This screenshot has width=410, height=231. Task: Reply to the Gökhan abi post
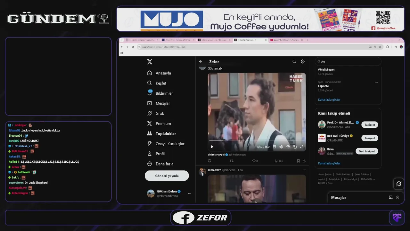point(209,161)
